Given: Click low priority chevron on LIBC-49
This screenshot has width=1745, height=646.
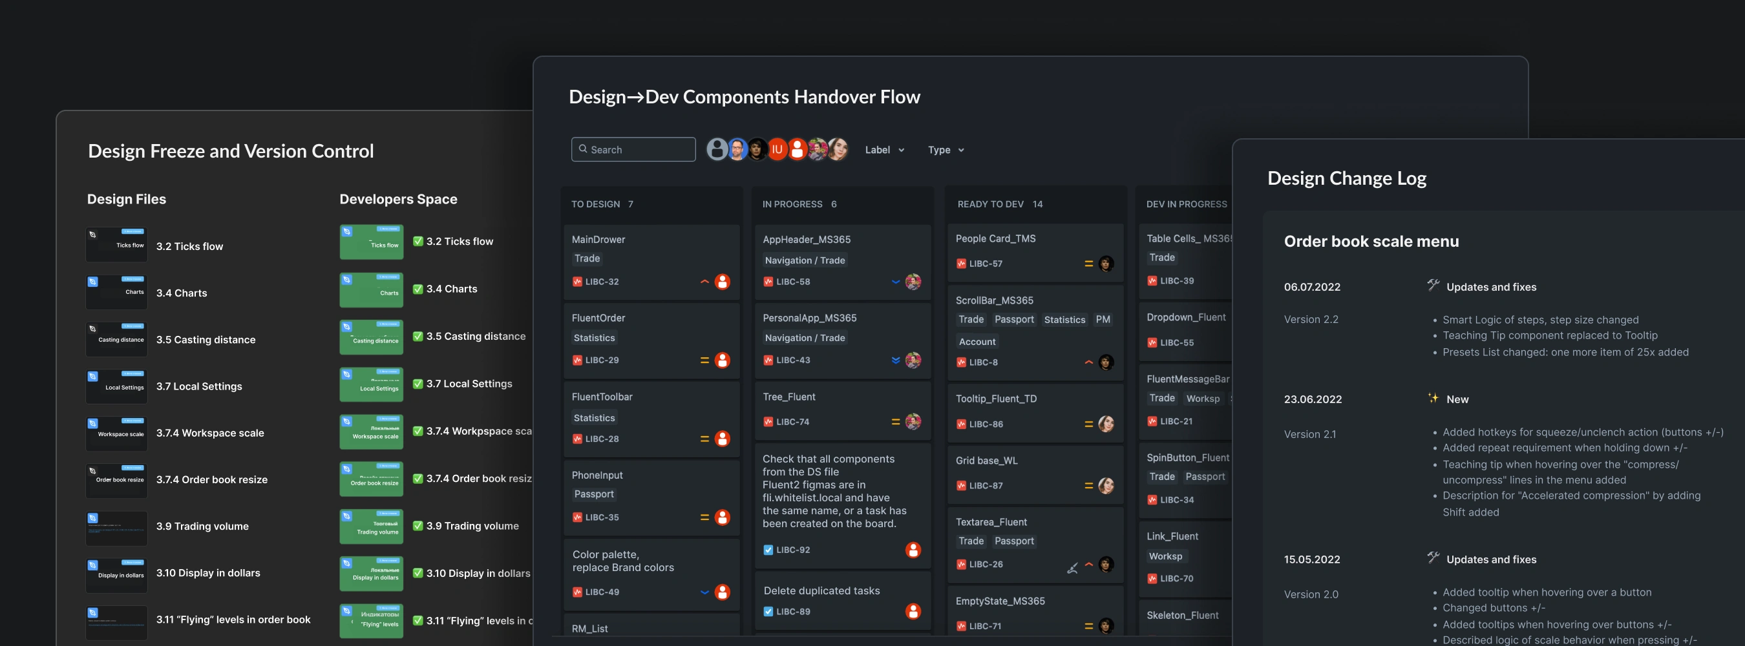Looking at the screenshot, I should coord(704,592).
